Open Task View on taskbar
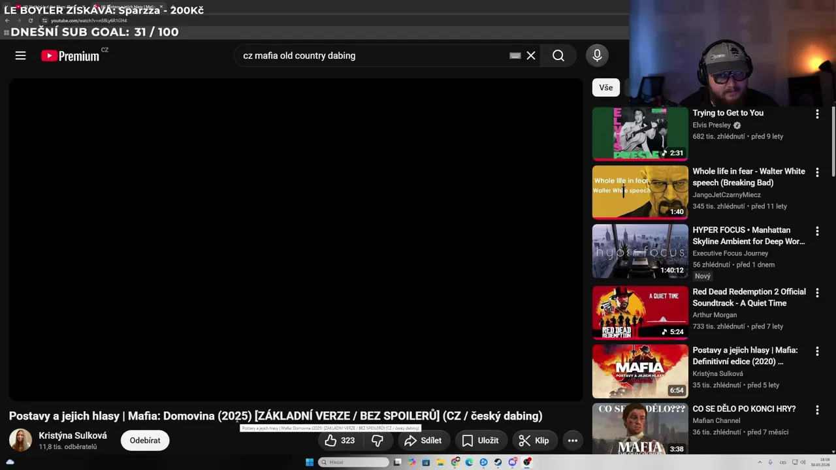Viewport: 836px width, 470px height. tap(397, 462)
